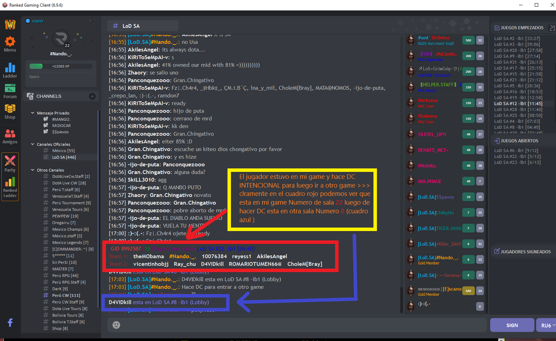
Task: Join the Venezuela Tours [6] channel
Action: click(x=70, y=209)
